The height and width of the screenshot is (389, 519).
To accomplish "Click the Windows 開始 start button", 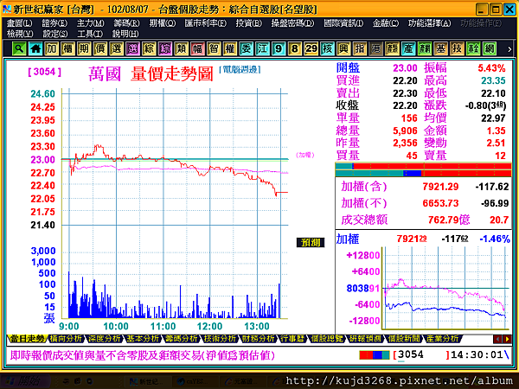I will [25, 381].
